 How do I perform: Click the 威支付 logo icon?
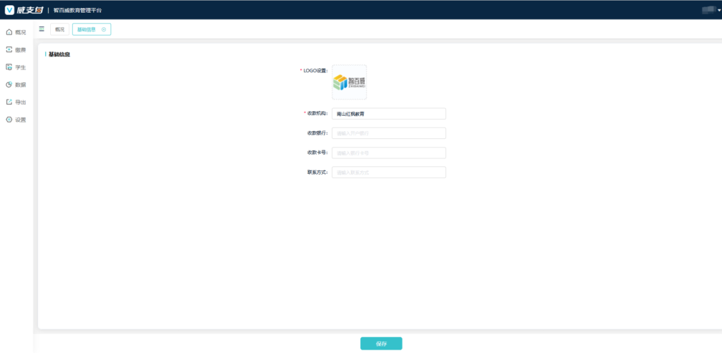point(9,10)
